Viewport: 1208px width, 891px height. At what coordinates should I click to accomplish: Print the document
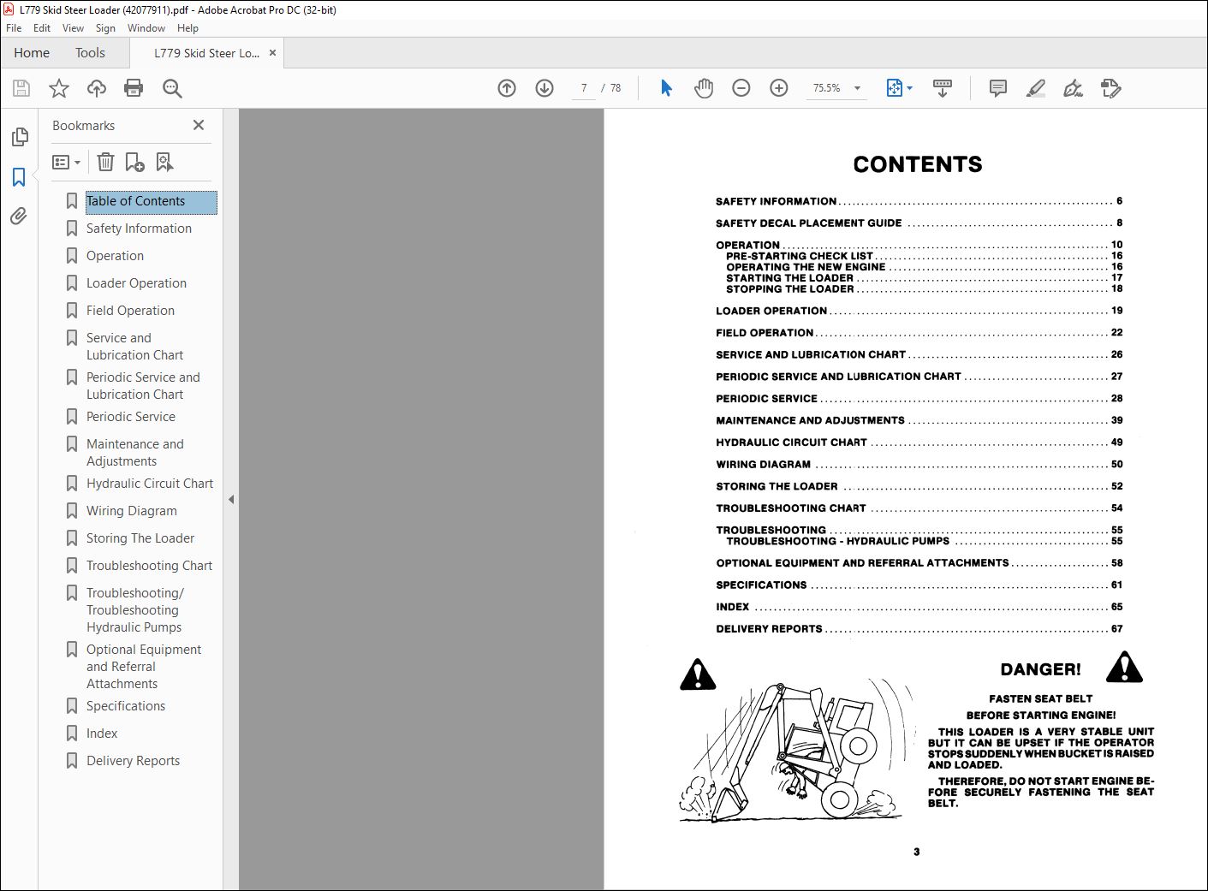point(134,88)
